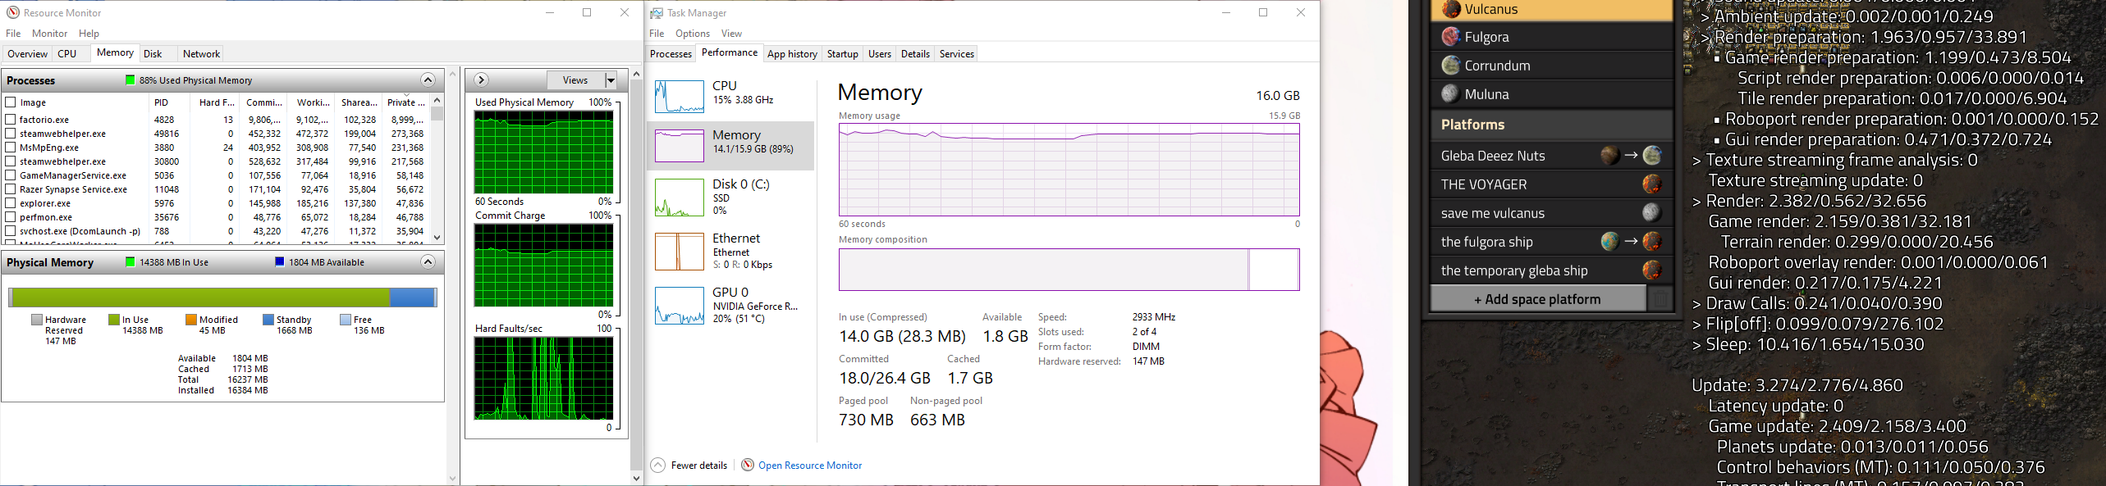The image size is (2106, 486).
Task: Click the Views button in Resource Monitor
Action: click(x=575, y=79)
